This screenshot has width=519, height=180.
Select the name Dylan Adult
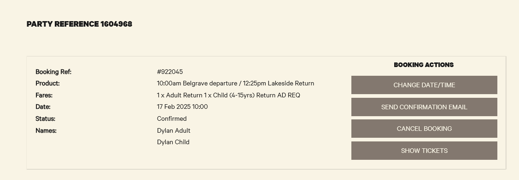pos(174,130)
